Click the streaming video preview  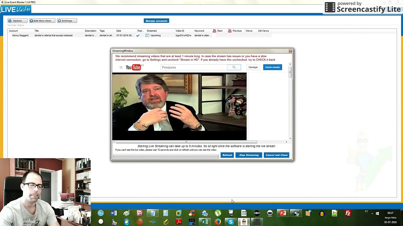click(x=179, y=107)
